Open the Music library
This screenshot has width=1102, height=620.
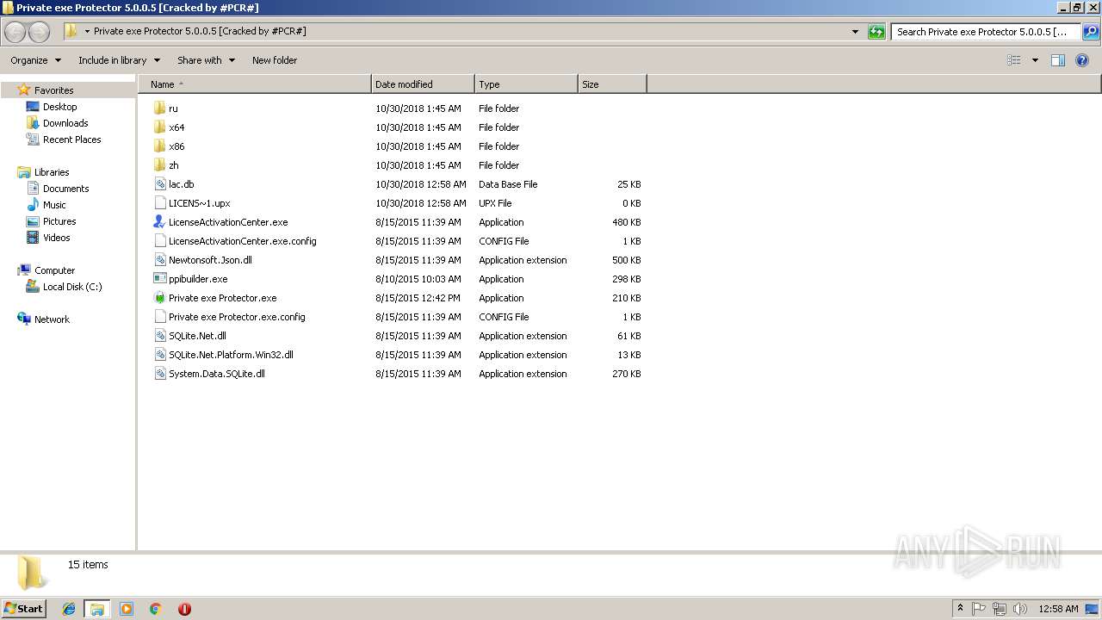coord(54,205)
